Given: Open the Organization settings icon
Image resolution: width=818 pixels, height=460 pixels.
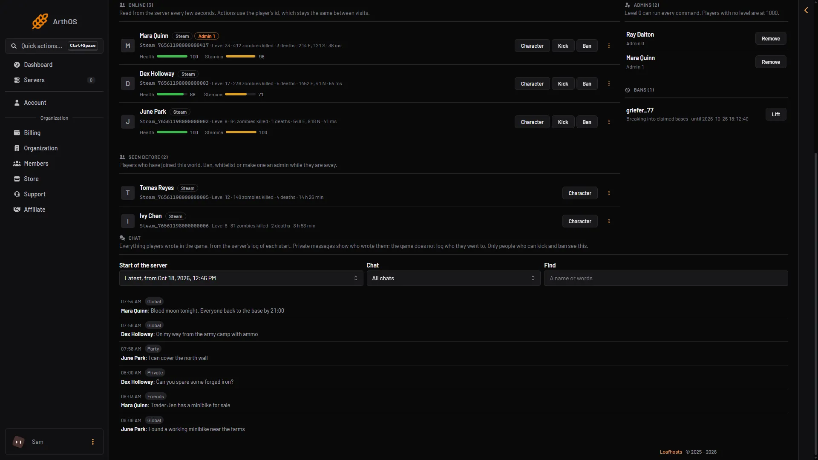Looking at the screenshot, I should pos(17,148).
